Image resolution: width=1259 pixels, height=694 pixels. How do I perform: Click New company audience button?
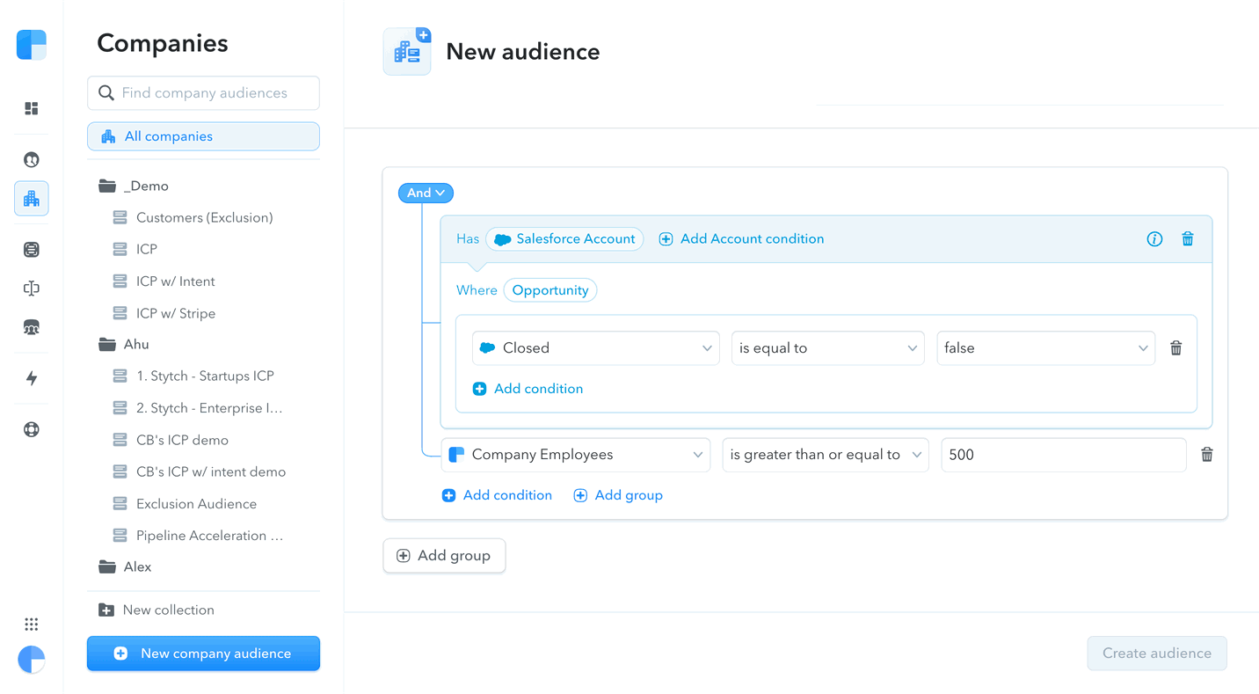[203, 654]
